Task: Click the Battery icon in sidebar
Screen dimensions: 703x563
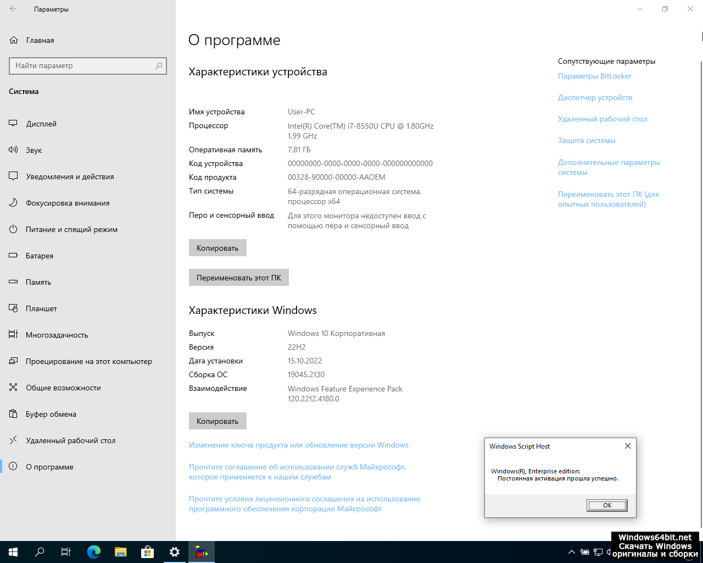Action: (13, 256)
